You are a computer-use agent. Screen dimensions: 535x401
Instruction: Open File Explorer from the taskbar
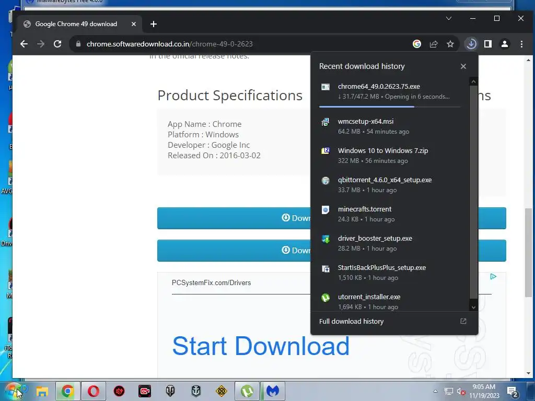coord(42,391)
